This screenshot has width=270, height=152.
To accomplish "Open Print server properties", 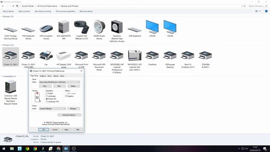I will 65,11.
